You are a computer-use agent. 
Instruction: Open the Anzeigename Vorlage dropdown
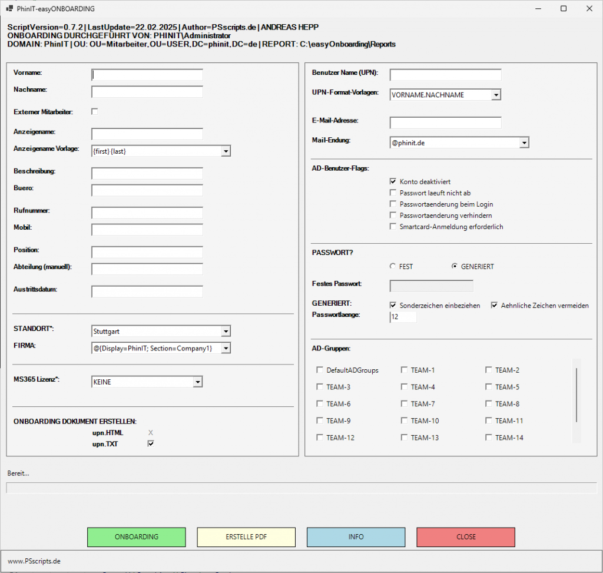[x=225, y=151]
